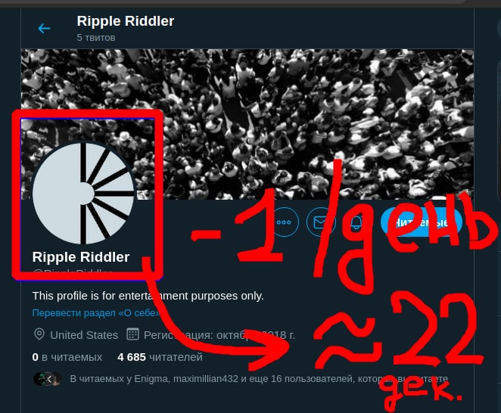
Task: Open the Ripple Riddler profile picture
Action: [83, 193]
